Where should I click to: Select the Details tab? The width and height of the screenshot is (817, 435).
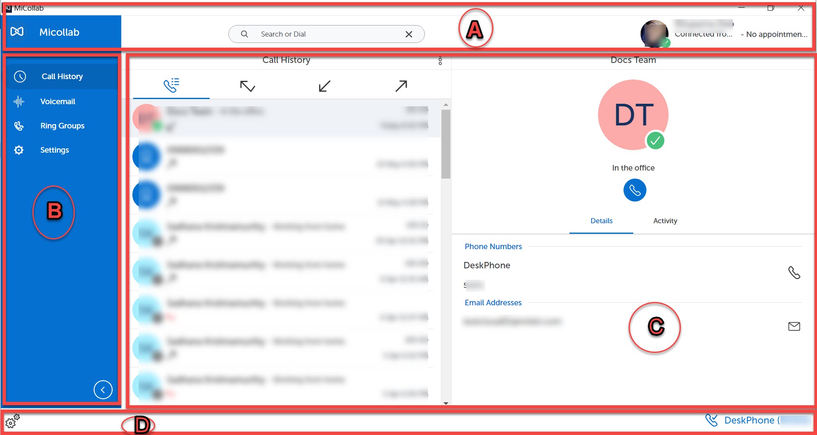[601, 221]
